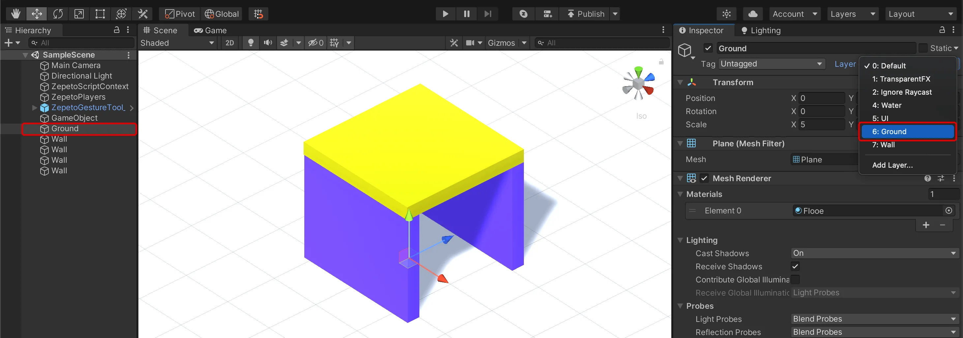Toggle scene lighting bulb icon
The width and height of the screenshot is (963, 338).
[251, 43]
